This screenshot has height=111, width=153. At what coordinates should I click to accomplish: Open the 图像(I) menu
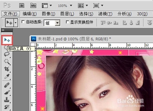[49, 14]
